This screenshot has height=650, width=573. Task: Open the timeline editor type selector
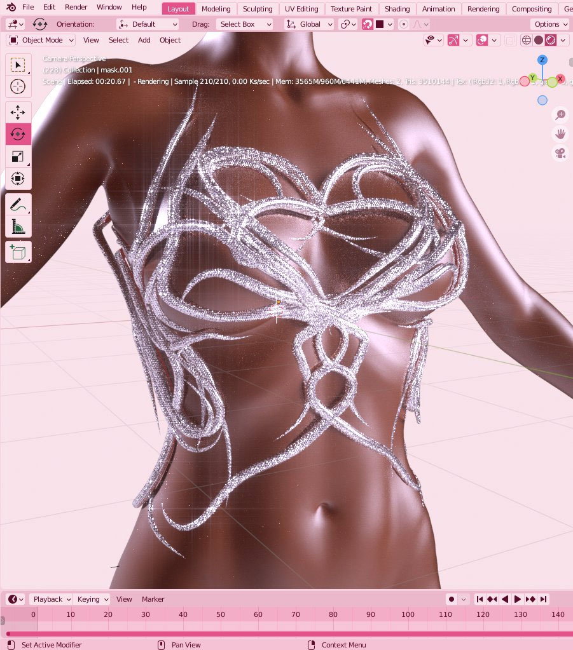click(16, 599)
